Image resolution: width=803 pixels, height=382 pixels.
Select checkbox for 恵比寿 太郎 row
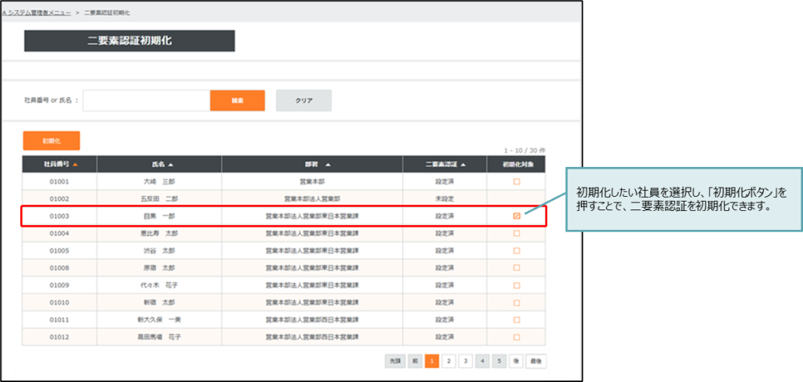517,233
